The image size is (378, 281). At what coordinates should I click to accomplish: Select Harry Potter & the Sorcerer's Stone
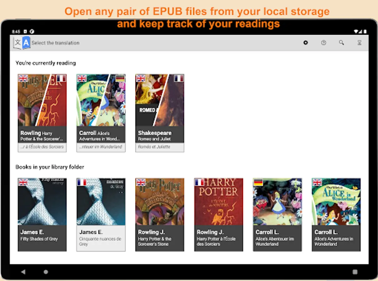click(x=160, y=215)
